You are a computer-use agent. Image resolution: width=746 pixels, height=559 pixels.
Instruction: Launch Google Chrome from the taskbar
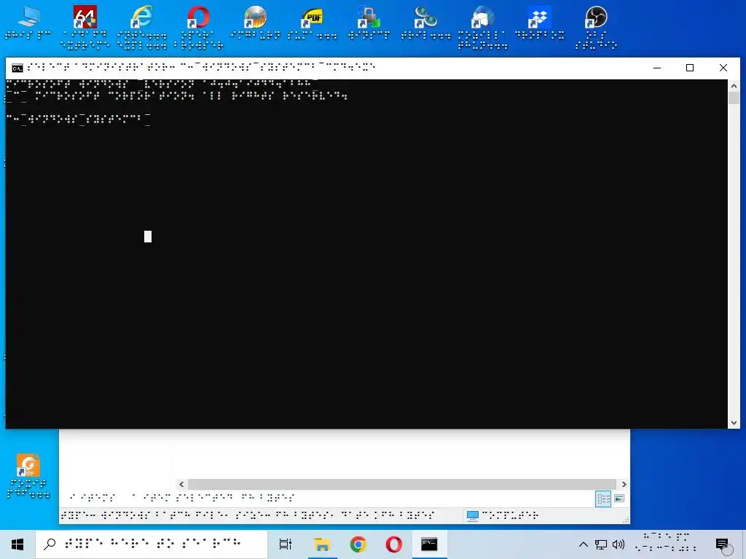358,544
